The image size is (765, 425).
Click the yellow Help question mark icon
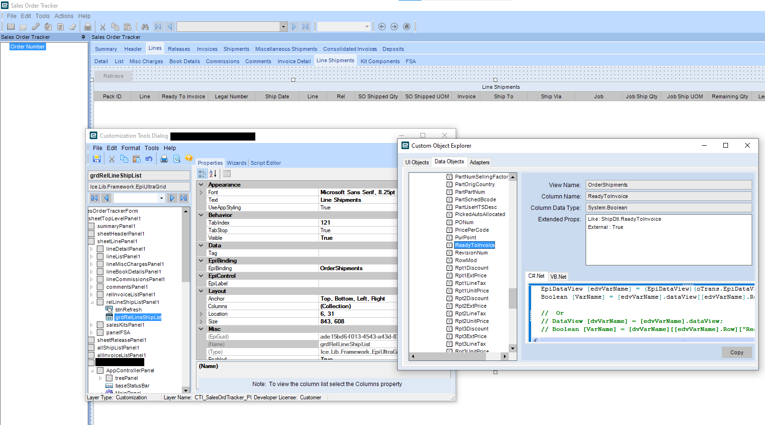[x=188, y=159]
